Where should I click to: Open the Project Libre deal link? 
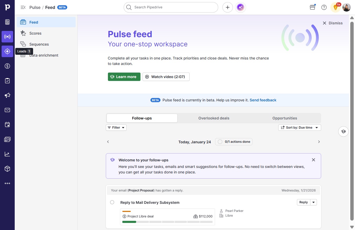(x=140, y=216)
